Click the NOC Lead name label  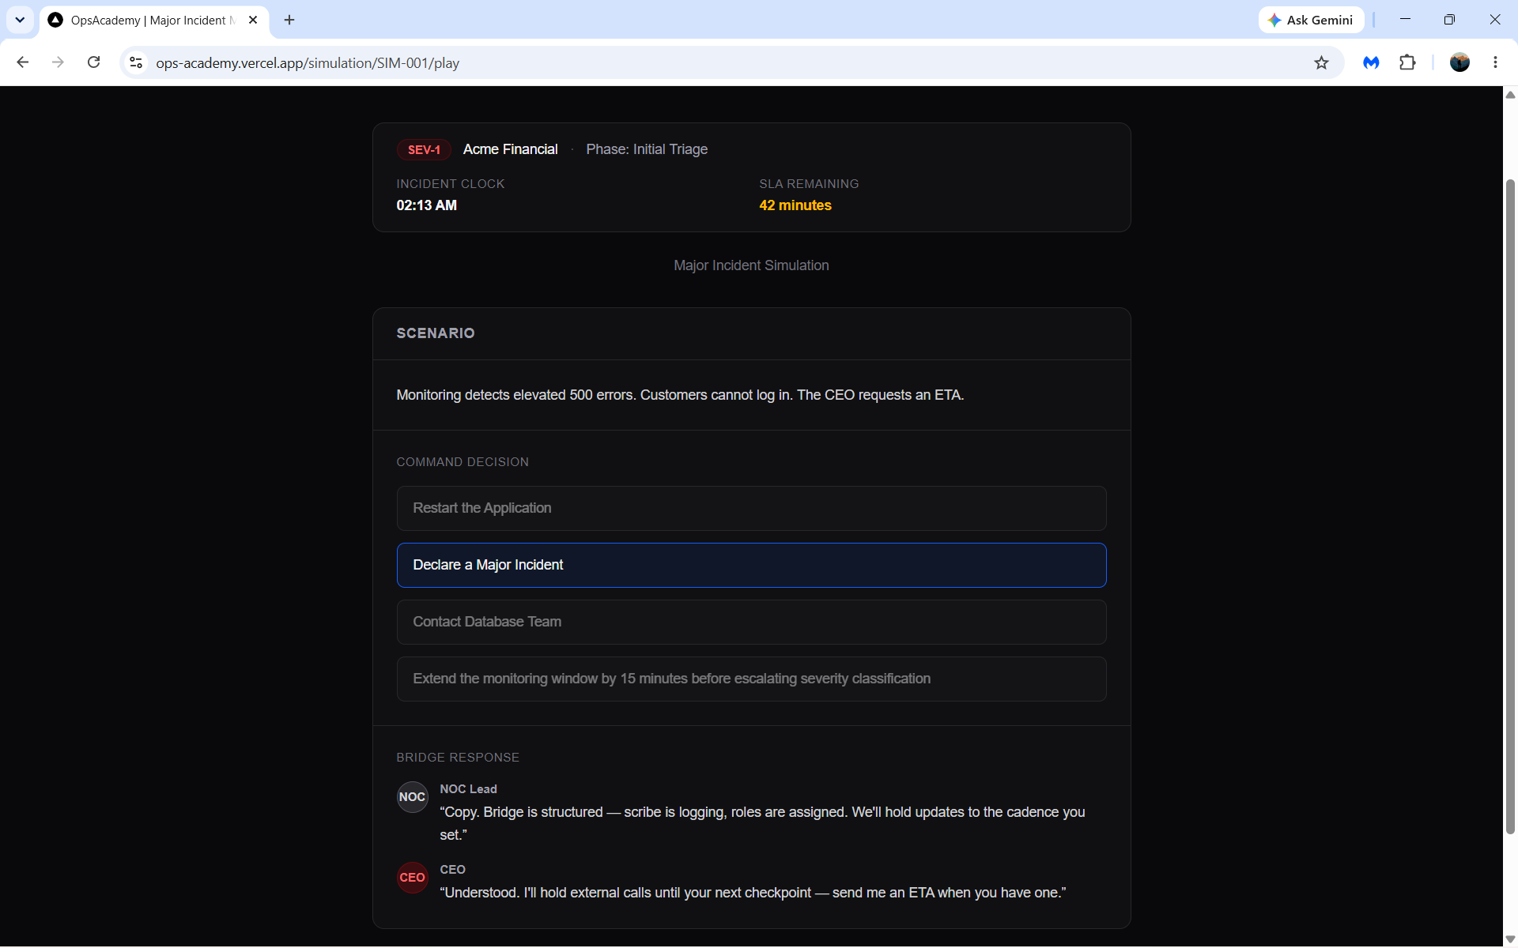pos(468,788)
